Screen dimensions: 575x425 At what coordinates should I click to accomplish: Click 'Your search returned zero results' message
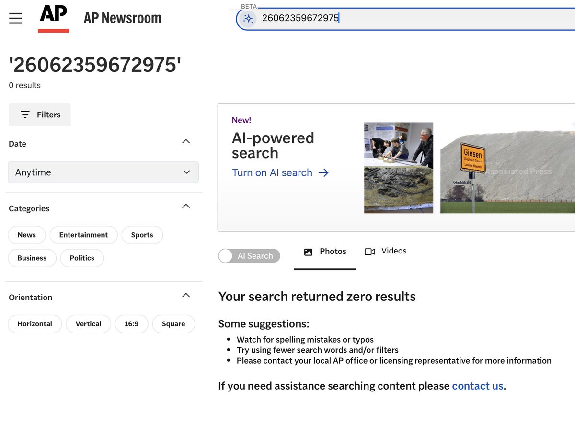tap(317, 297)
